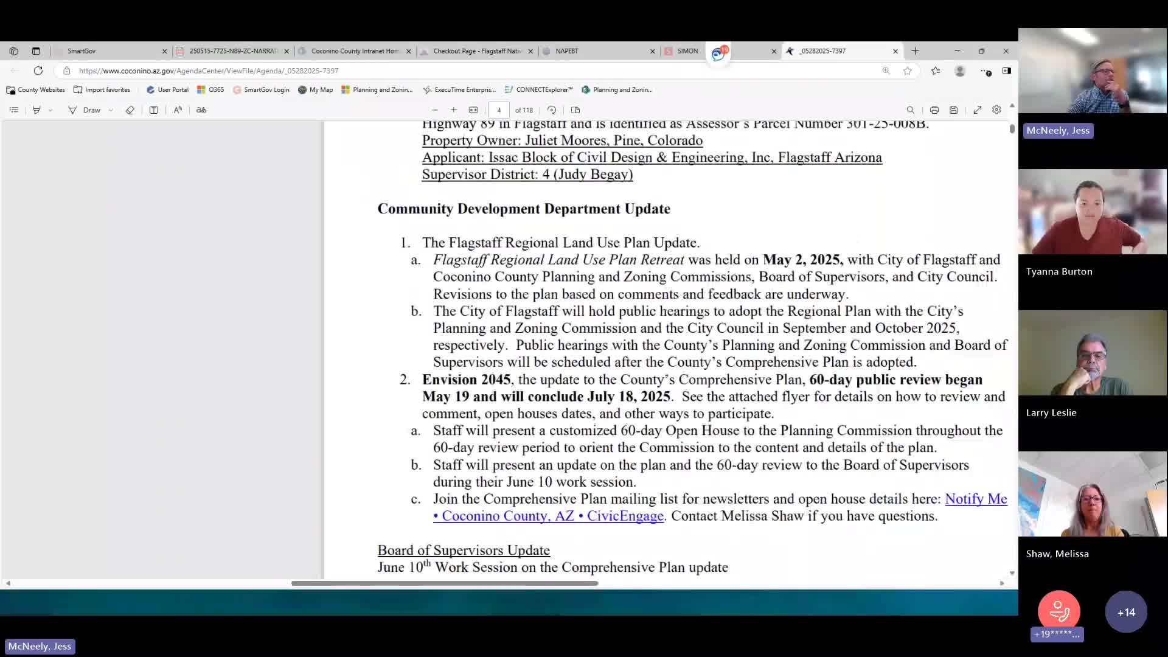This screenshot has height=657, width=1168.
Task: Open the PDF table of contents
Action: tap(14, 110)
